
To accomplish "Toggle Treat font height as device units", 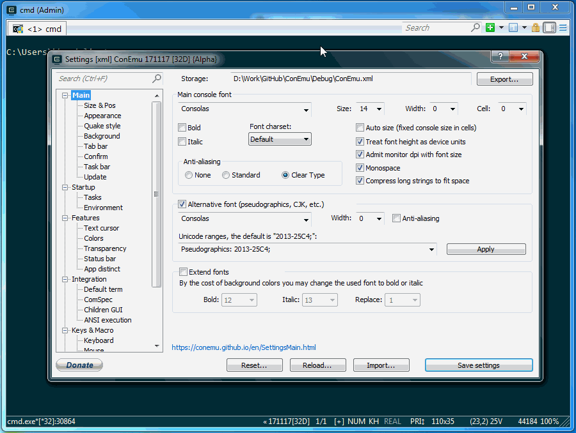I will pyautogui.click(x=360, y=142).
